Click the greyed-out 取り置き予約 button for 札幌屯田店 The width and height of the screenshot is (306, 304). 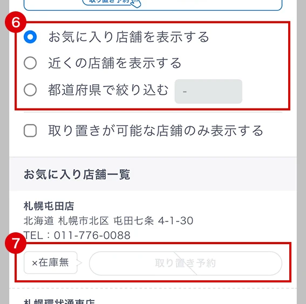[186, 263]
